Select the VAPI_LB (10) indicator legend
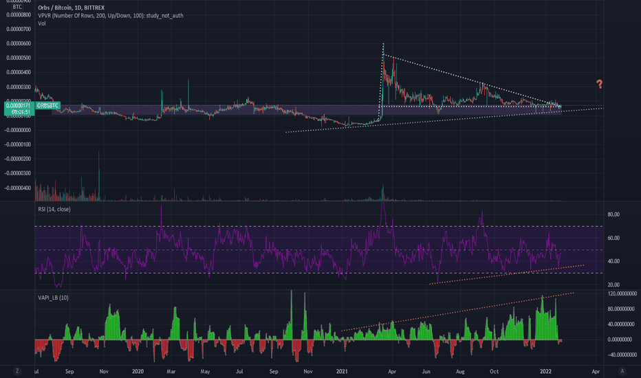The height and width of the screenshot is (378, 641). [53, 298]
